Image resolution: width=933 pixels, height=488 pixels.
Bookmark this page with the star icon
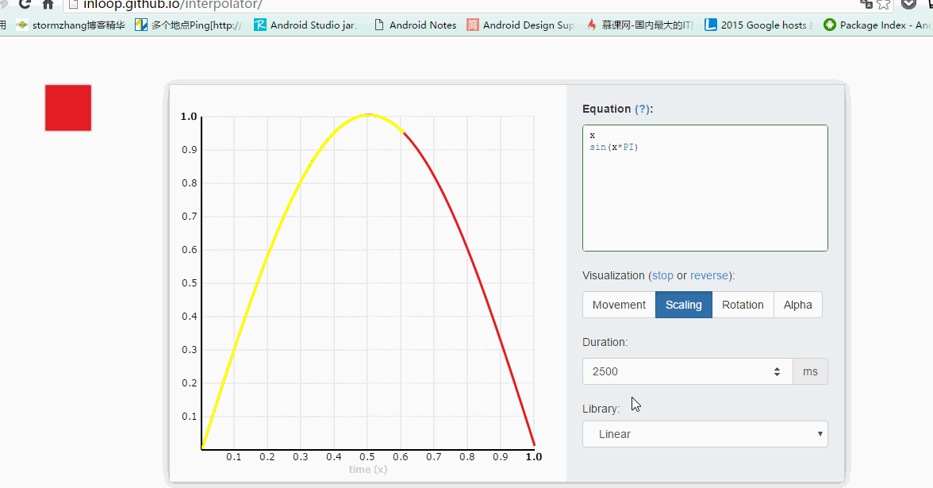(884, 4)
